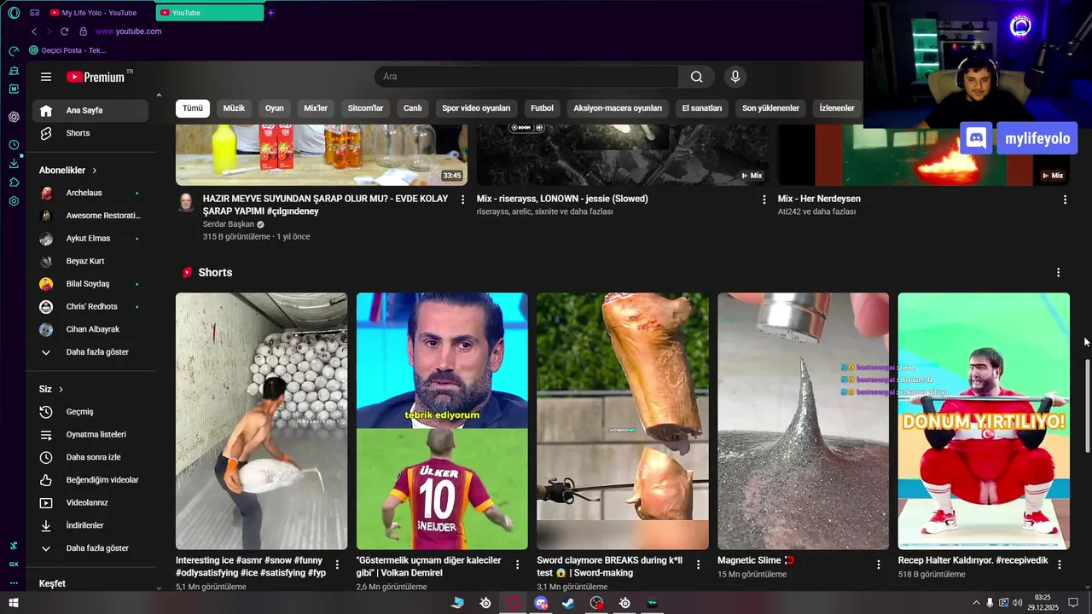Open Videolarınız in the guide

tap(90, 502)
